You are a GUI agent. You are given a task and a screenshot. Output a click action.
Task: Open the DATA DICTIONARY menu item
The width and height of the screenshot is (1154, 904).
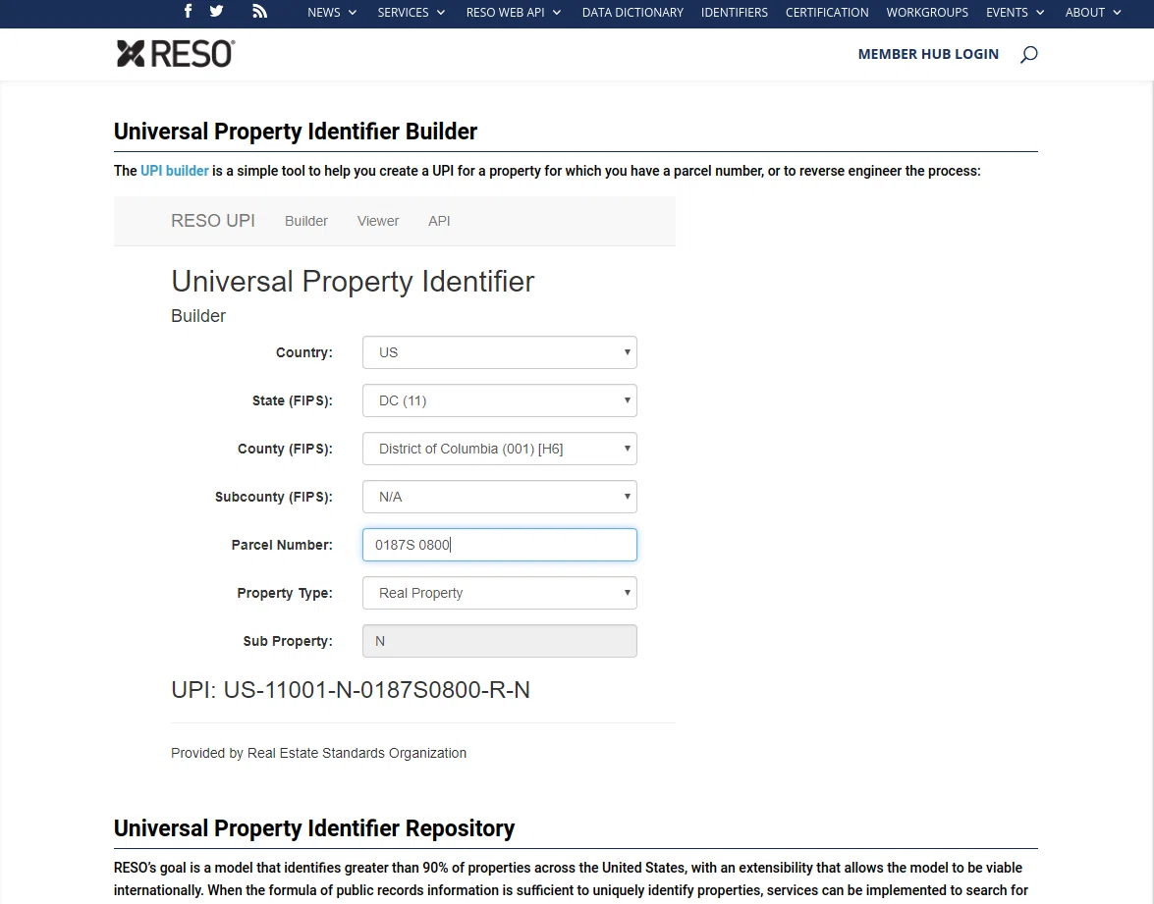tap(632, 13)
